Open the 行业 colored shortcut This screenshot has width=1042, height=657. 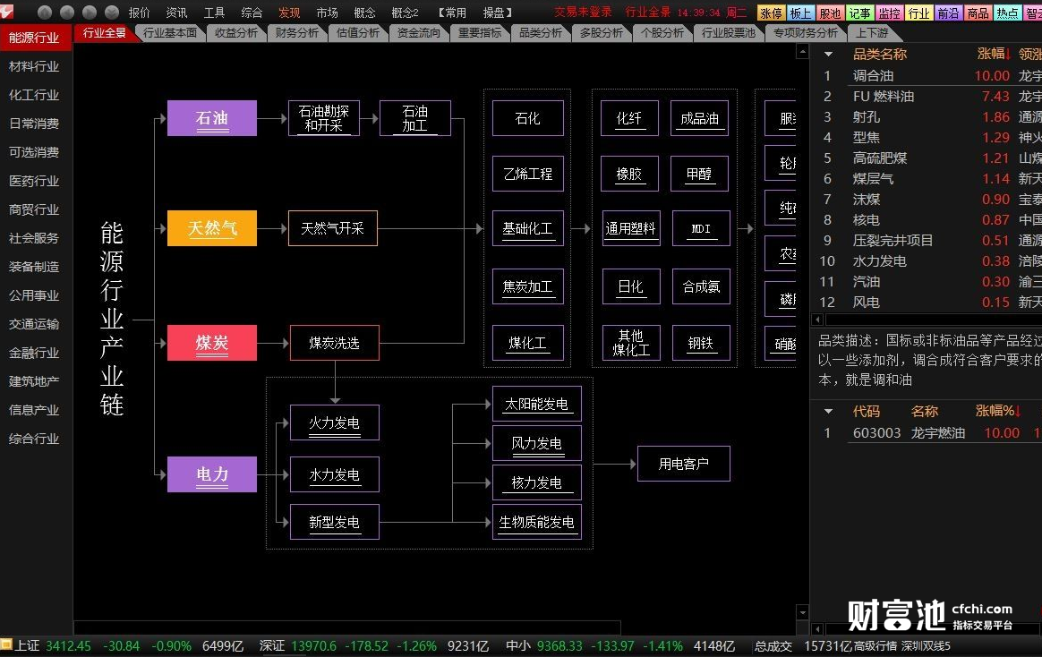tap(918, 13)
